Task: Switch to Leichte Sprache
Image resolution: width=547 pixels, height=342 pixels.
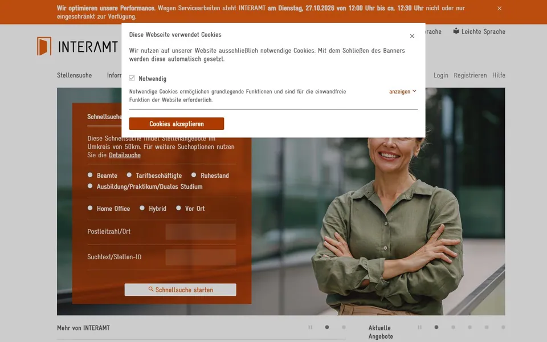Action: pos(479,31)
